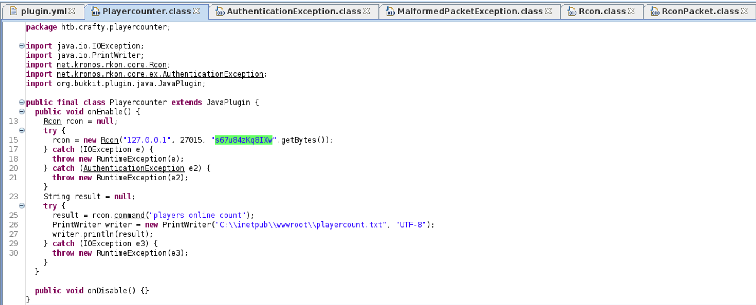The height and width of the screenshot is (305, 756).
Task: Open the RconPacket.class tab
Action: point(700,11)
